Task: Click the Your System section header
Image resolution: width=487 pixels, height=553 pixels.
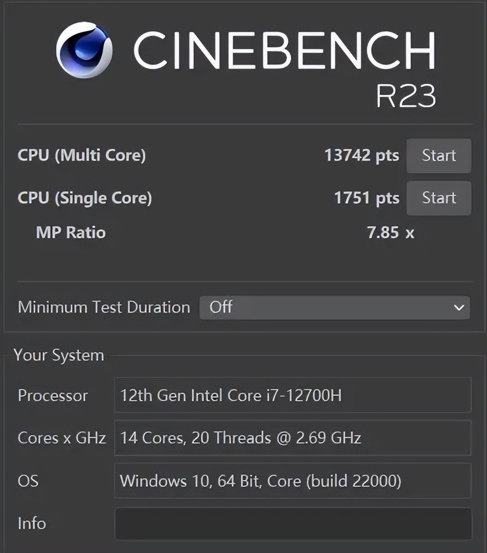Action: pyautogui.click(x=59, y=355)
